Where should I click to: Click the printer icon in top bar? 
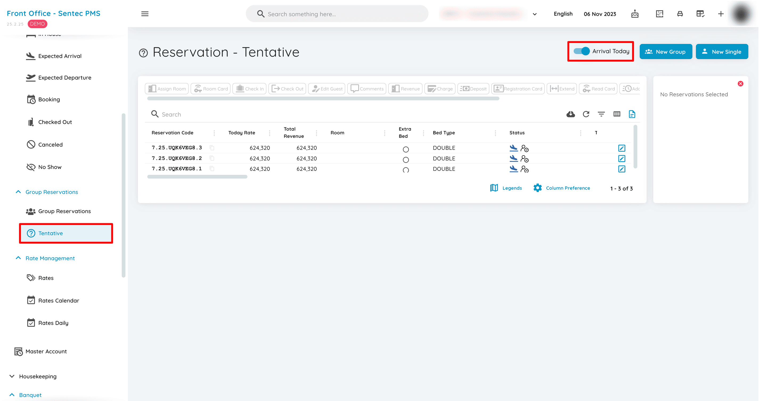(x=680, y=14)
